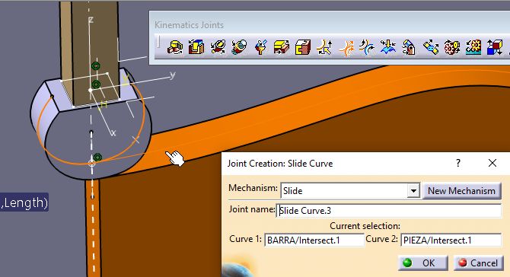Pick the Gear Joint icon
The width and height of the screenshot is (510, 277).
(x=452, y=47)
